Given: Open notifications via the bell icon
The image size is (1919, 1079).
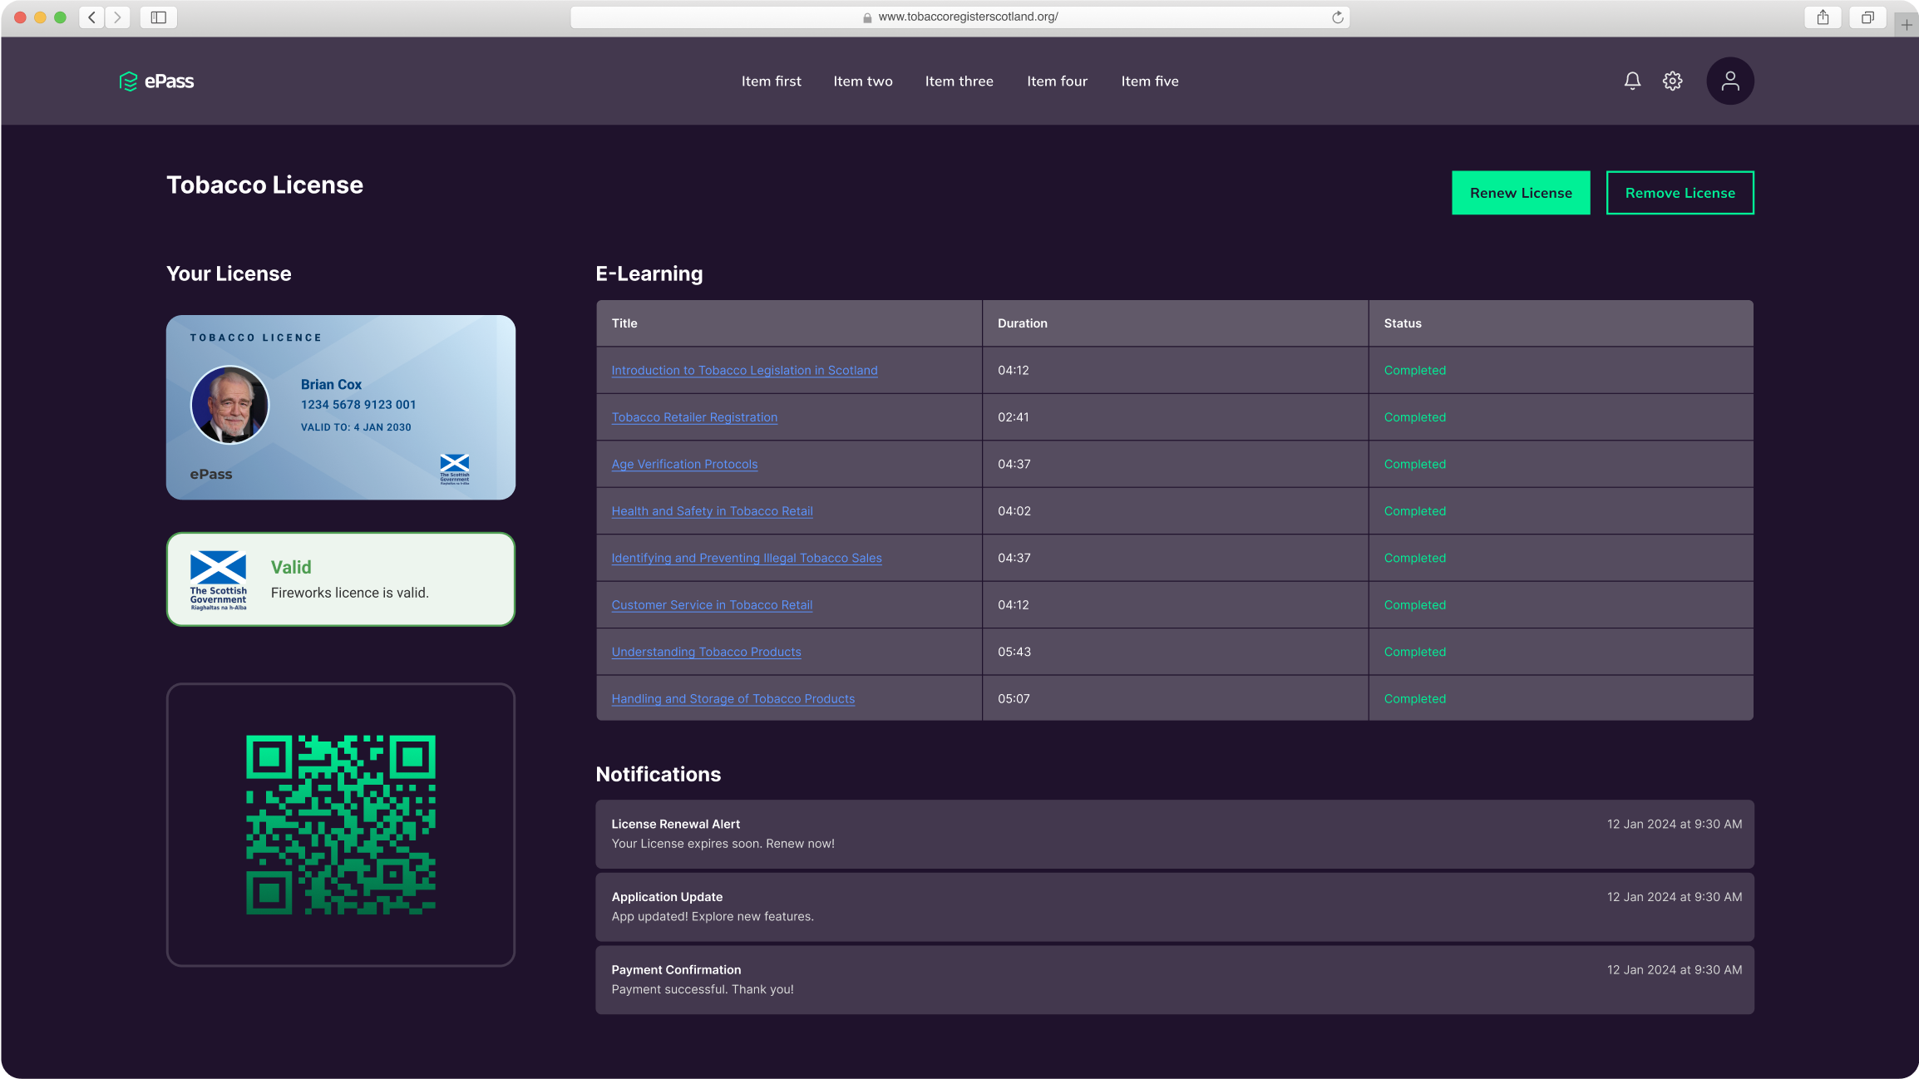Looking at the screenshot, I should 1632,81.
